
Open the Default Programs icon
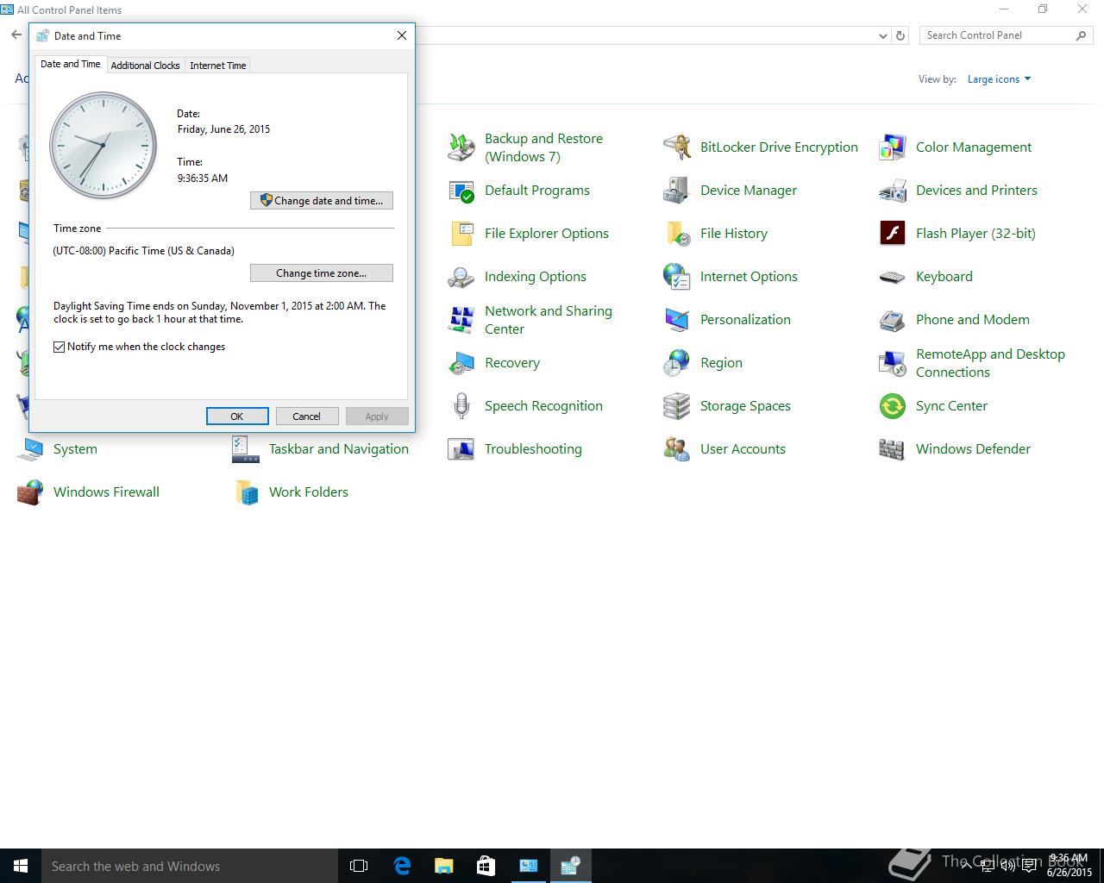pos(461,191)
